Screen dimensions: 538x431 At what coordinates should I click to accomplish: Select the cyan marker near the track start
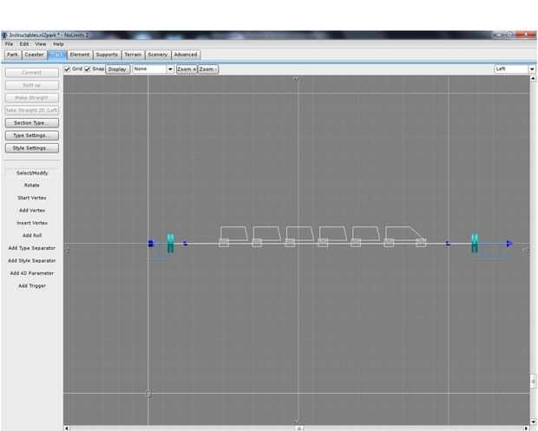(x=170, y=243)
